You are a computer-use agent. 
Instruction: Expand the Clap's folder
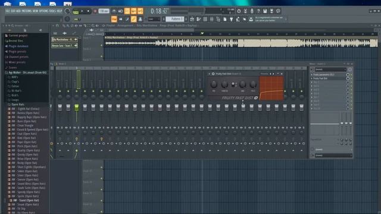click(x=15, y=81)
